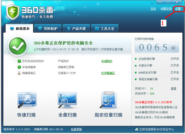Click the 病毒查杀 tab monitor icon

[12, 29]
